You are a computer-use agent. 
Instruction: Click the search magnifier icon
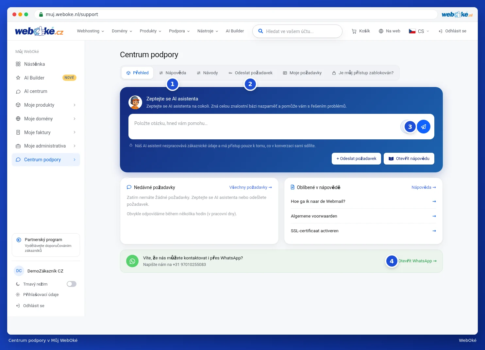pyautogui.click(x=260, y=31)
